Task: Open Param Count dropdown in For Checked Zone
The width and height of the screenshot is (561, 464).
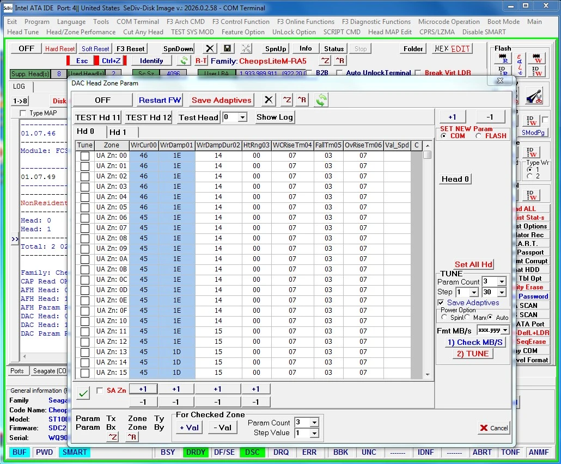Action: (x=314, y=423)
